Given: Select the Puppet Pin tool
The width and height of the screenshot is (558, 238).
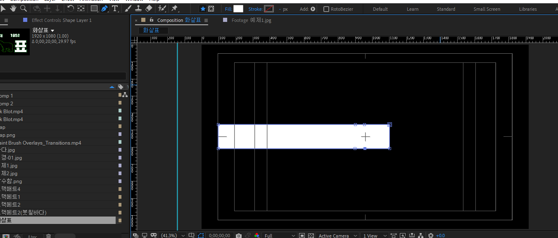Looking at the screenshot, I should (x=175, y=8).
